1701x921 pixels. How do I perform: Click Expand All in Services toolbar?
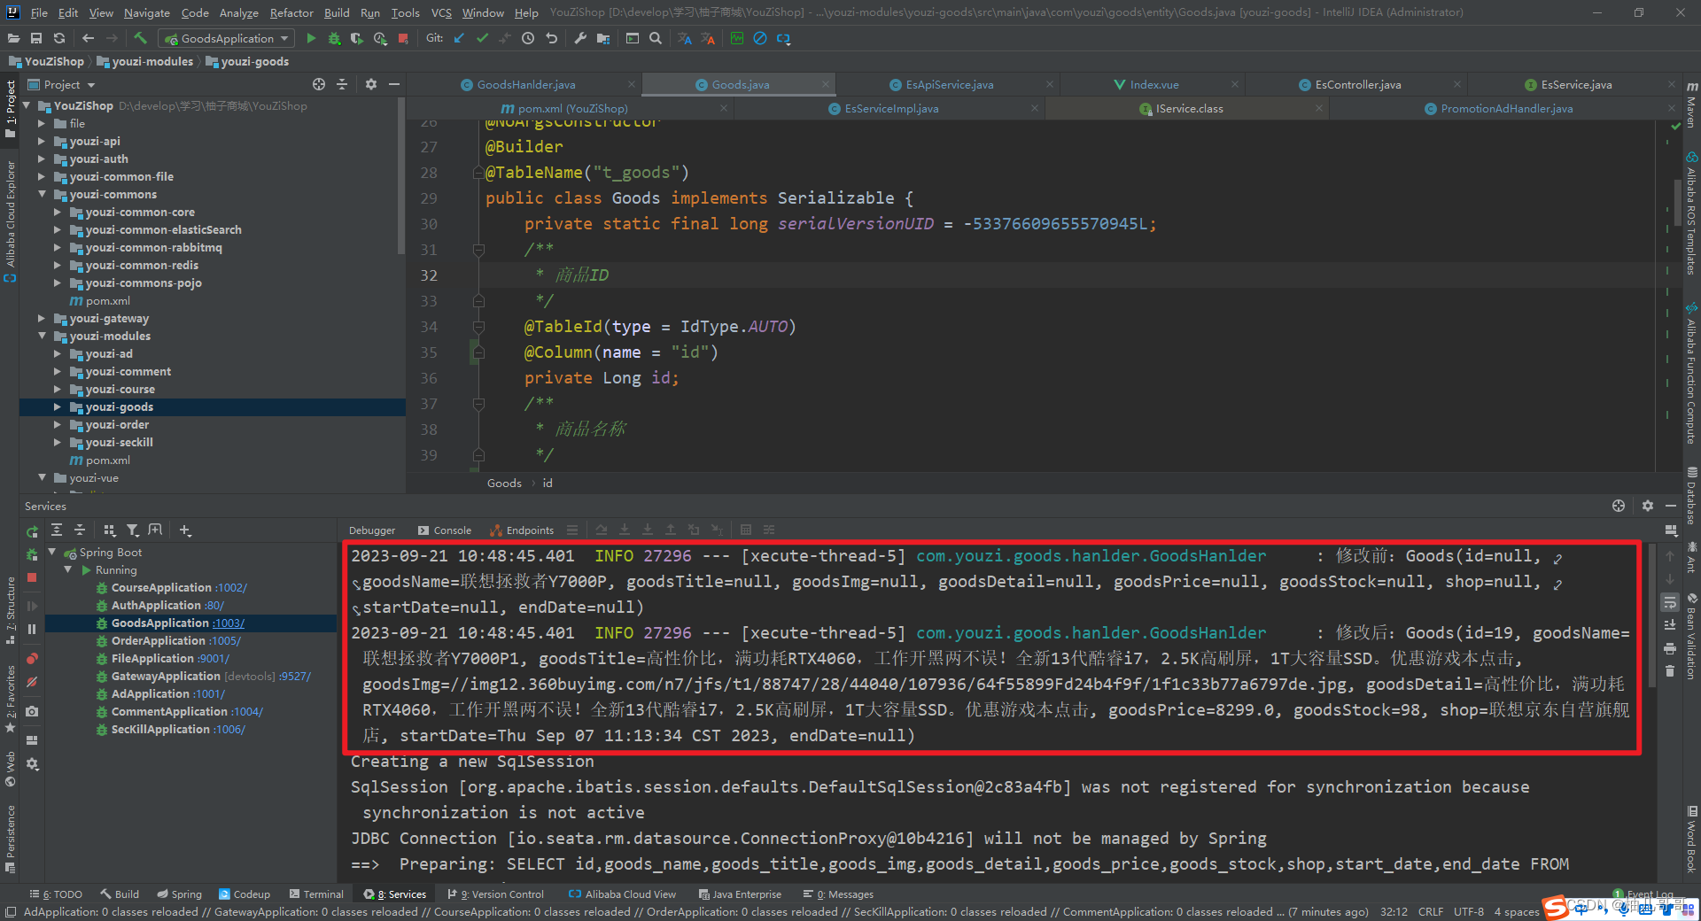coord(57,530)
